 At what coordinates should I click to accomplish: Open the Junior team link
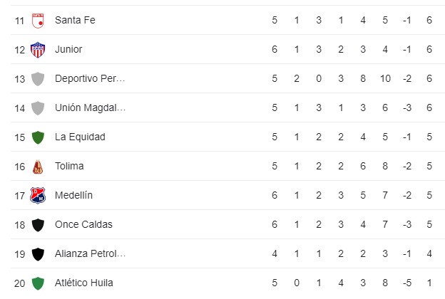(68, 49)
